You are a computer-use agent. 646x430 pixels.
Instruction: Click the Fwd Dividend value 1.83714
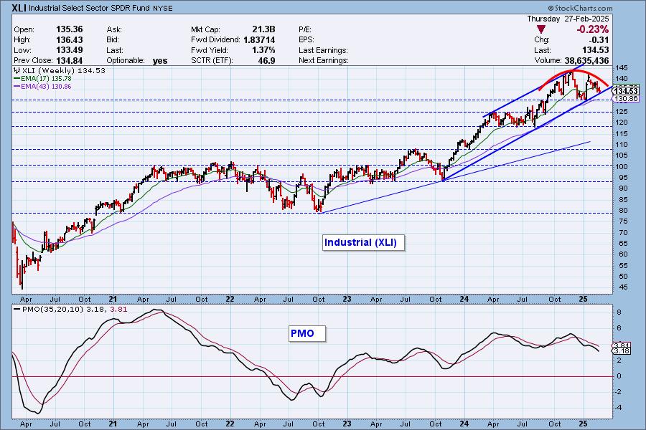(259, 40)
